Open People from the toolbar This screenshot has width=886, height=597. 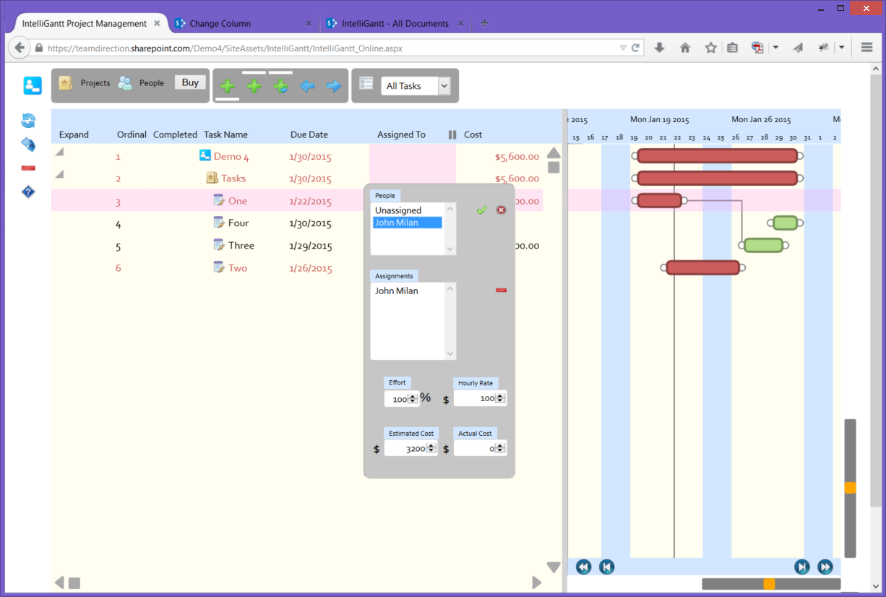(x=142, y=83)
